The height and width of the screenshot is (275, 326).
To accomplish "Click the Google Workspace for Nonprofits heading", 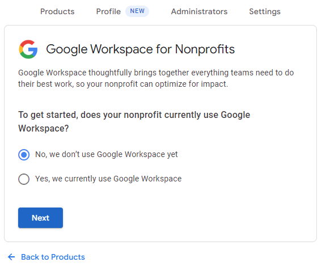I will [141, 49].
